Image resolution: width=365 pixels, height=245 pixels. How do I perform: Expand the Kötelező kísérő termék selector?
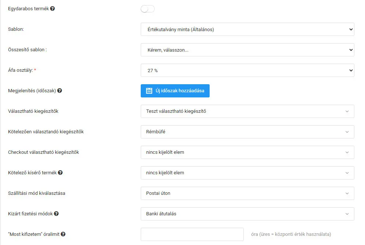pos(247,172)
